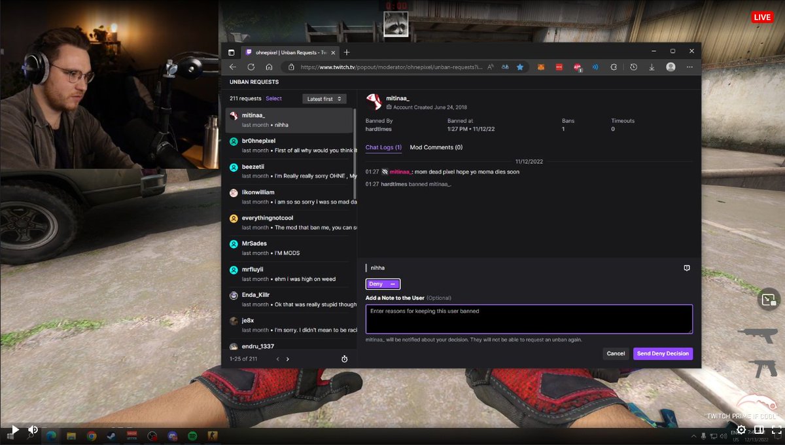Open Read Aloud in address bar

(x=491, y=67)
